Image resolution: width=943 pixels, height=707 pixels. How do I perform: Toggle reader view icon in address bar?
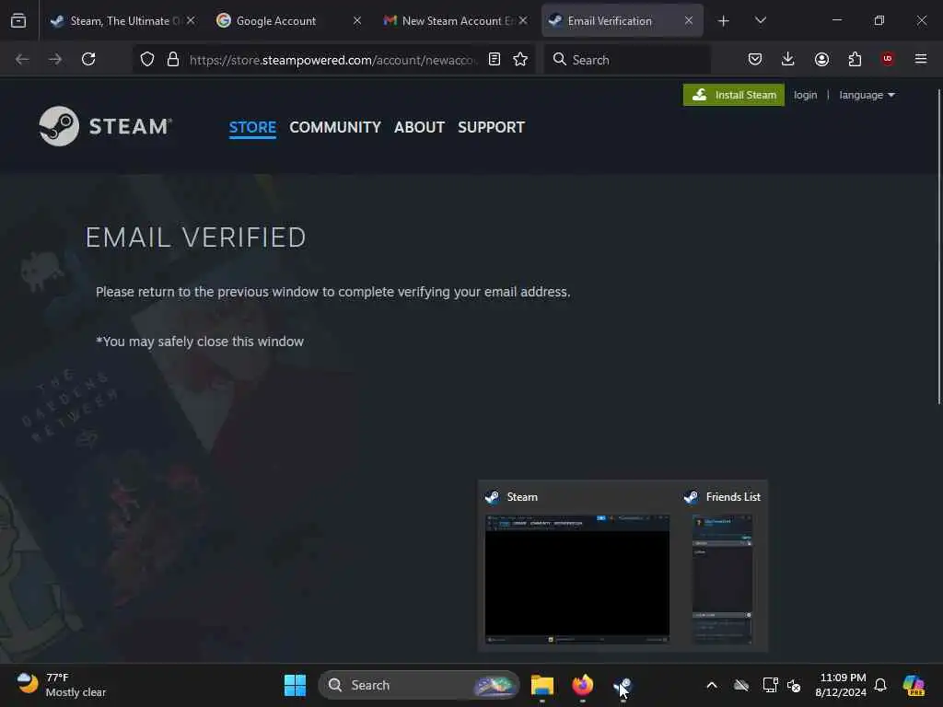[495, 59]
